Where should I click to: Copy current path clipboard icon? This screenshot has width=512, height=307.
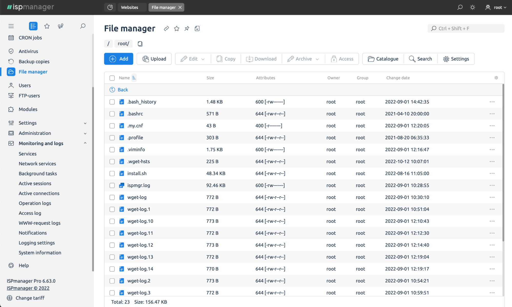pyautogui.click(x=140, y=44)
